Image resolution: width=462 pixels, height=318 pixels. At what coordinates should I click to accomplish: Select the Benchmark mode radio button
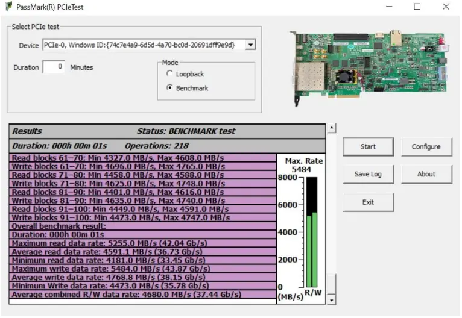coord(169,87)
